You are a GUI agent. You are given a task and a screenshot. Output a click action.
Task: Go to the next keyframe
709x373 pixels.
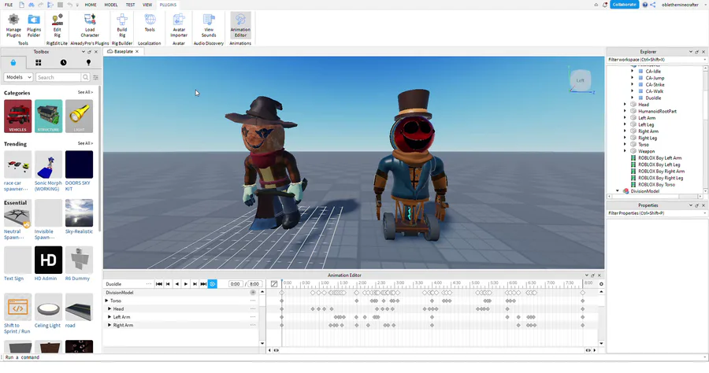(x=195, y=283)
